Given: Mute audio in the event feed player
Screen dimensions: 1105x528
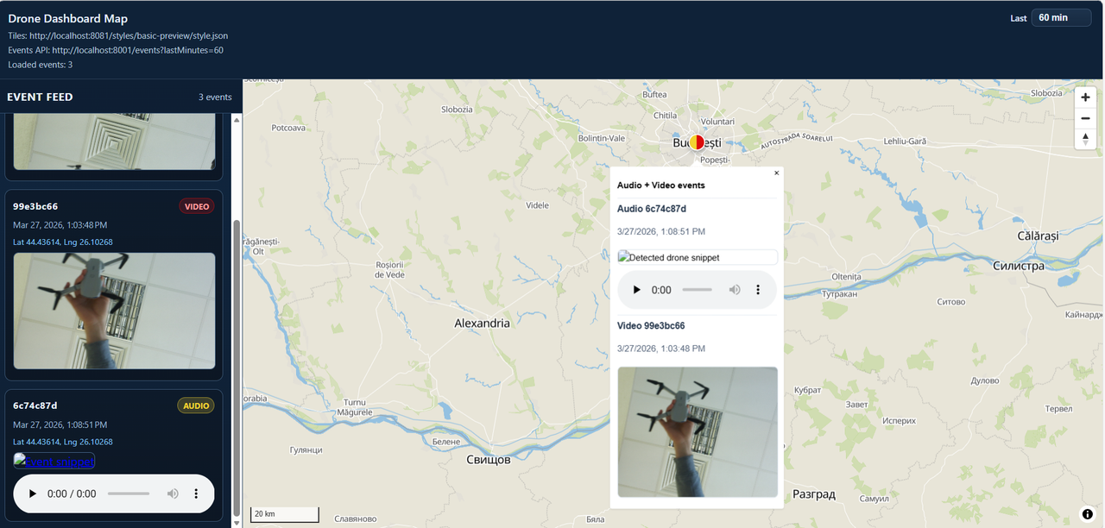Looking at the screenshot, I should [x=173, y=494].
